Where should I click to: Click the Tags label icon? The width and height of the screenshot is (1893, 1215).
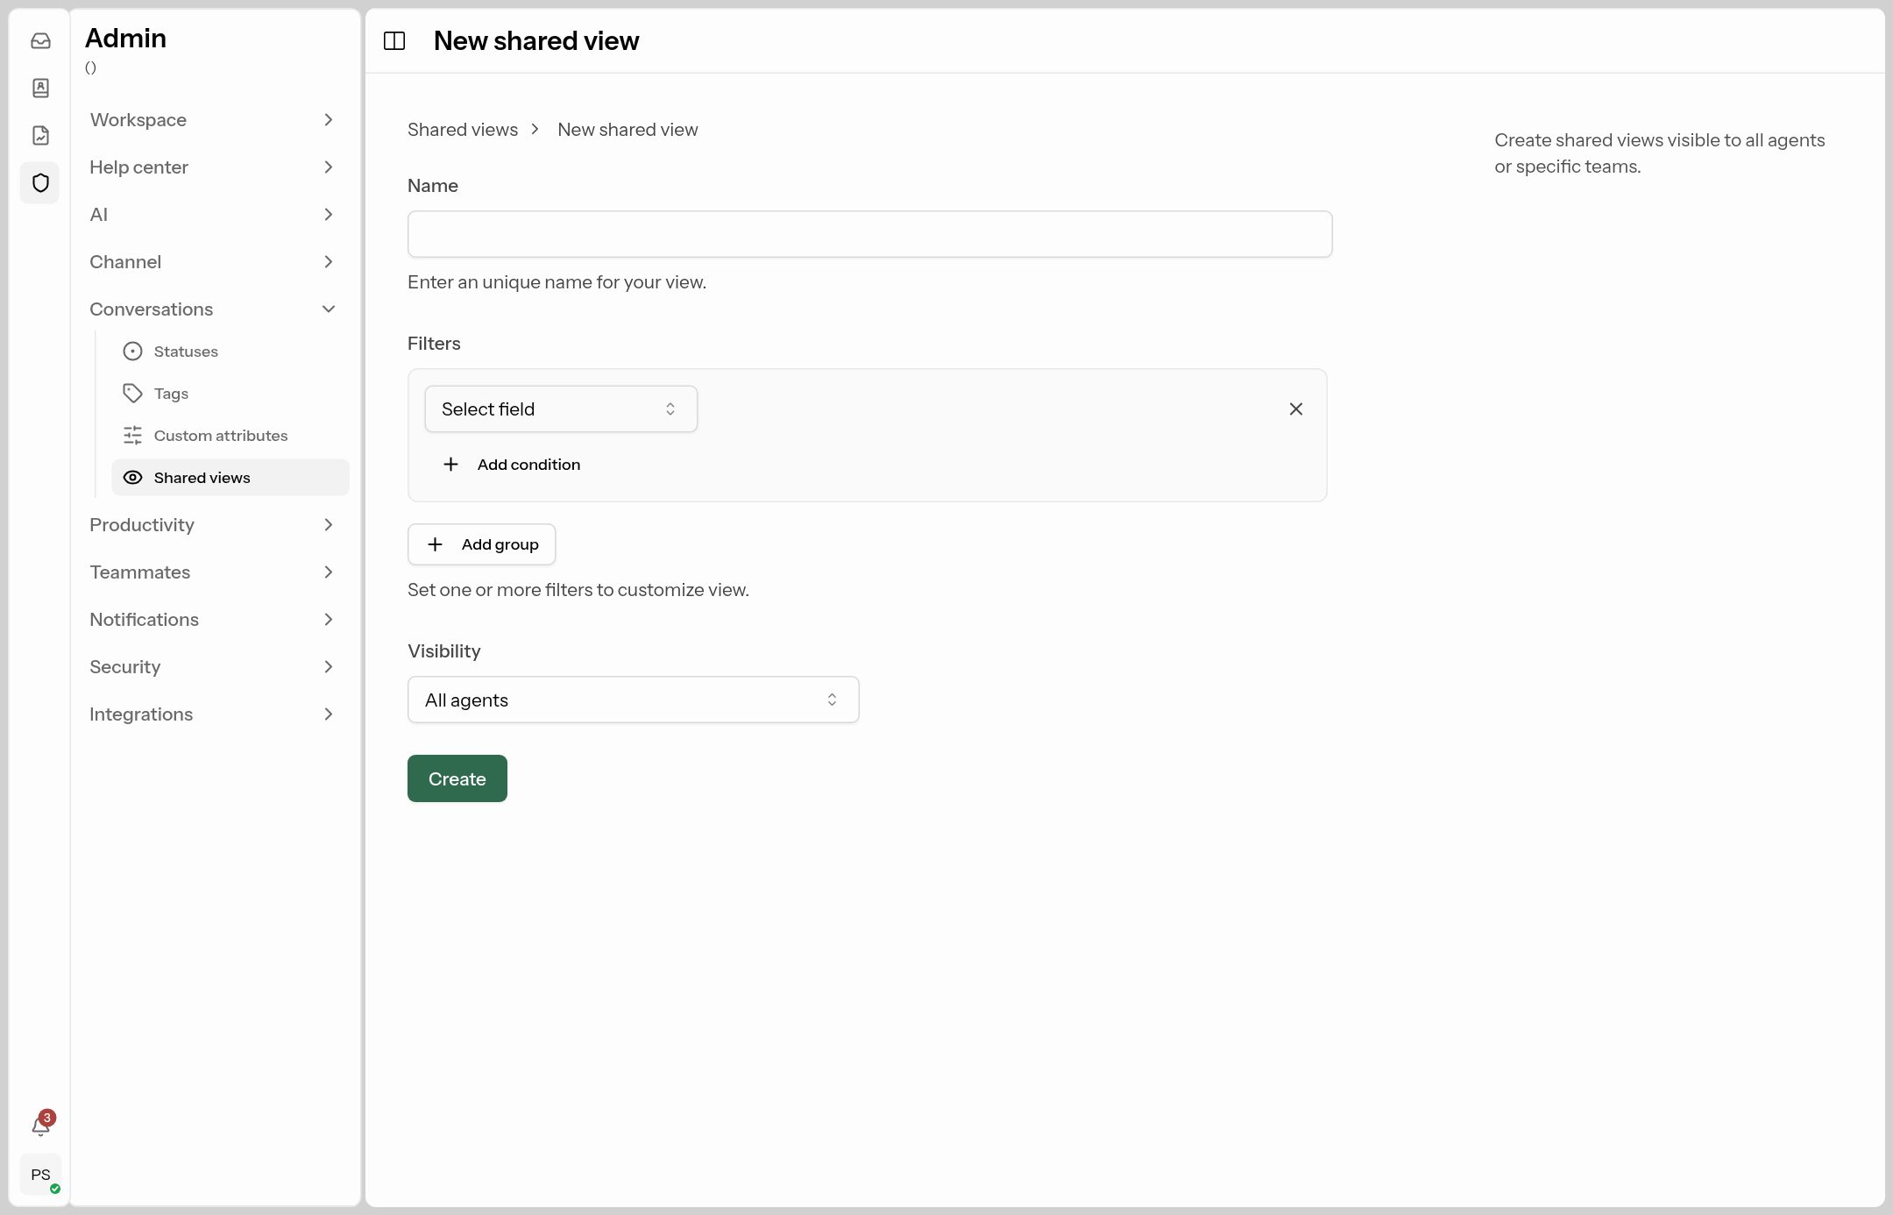pos(132,394)
